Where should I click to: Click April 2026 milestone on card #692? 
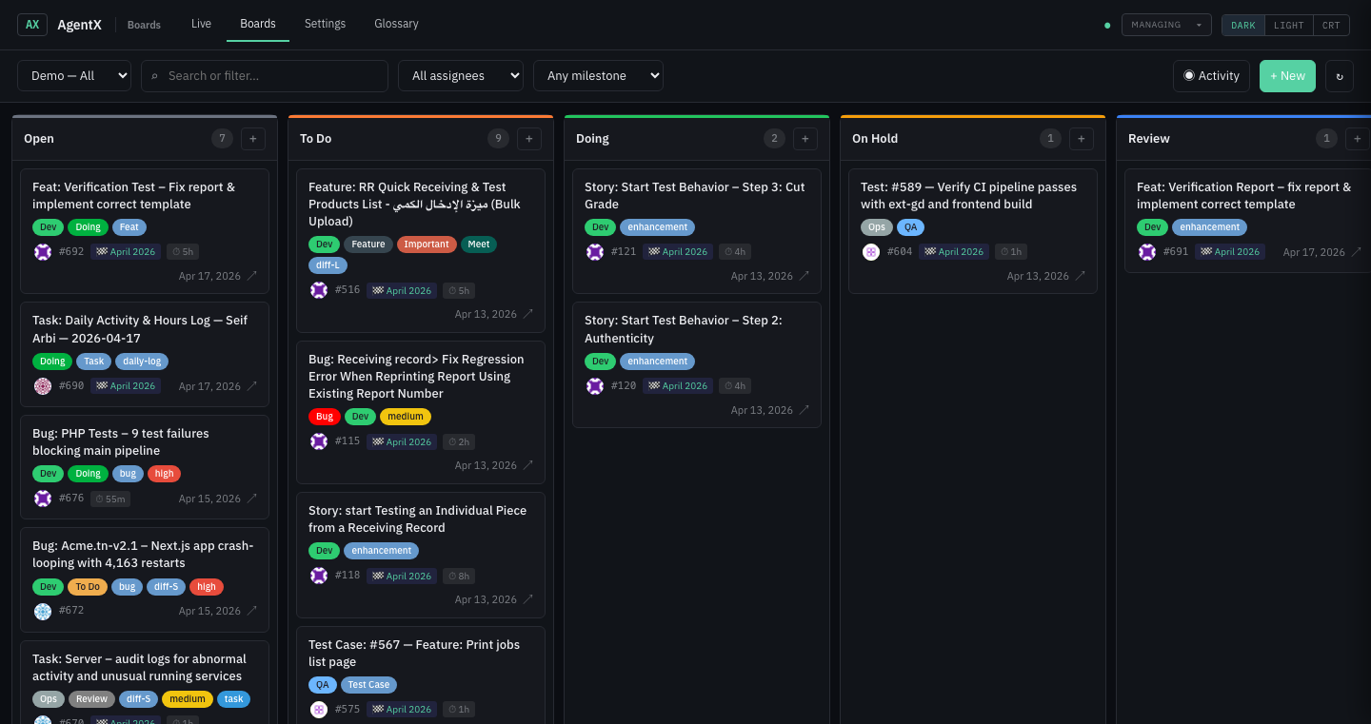(x=126, y=252)
